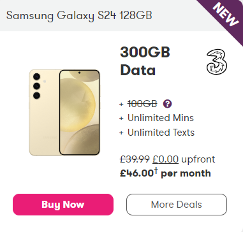Click the purple question mark help icon

[167, 104]
